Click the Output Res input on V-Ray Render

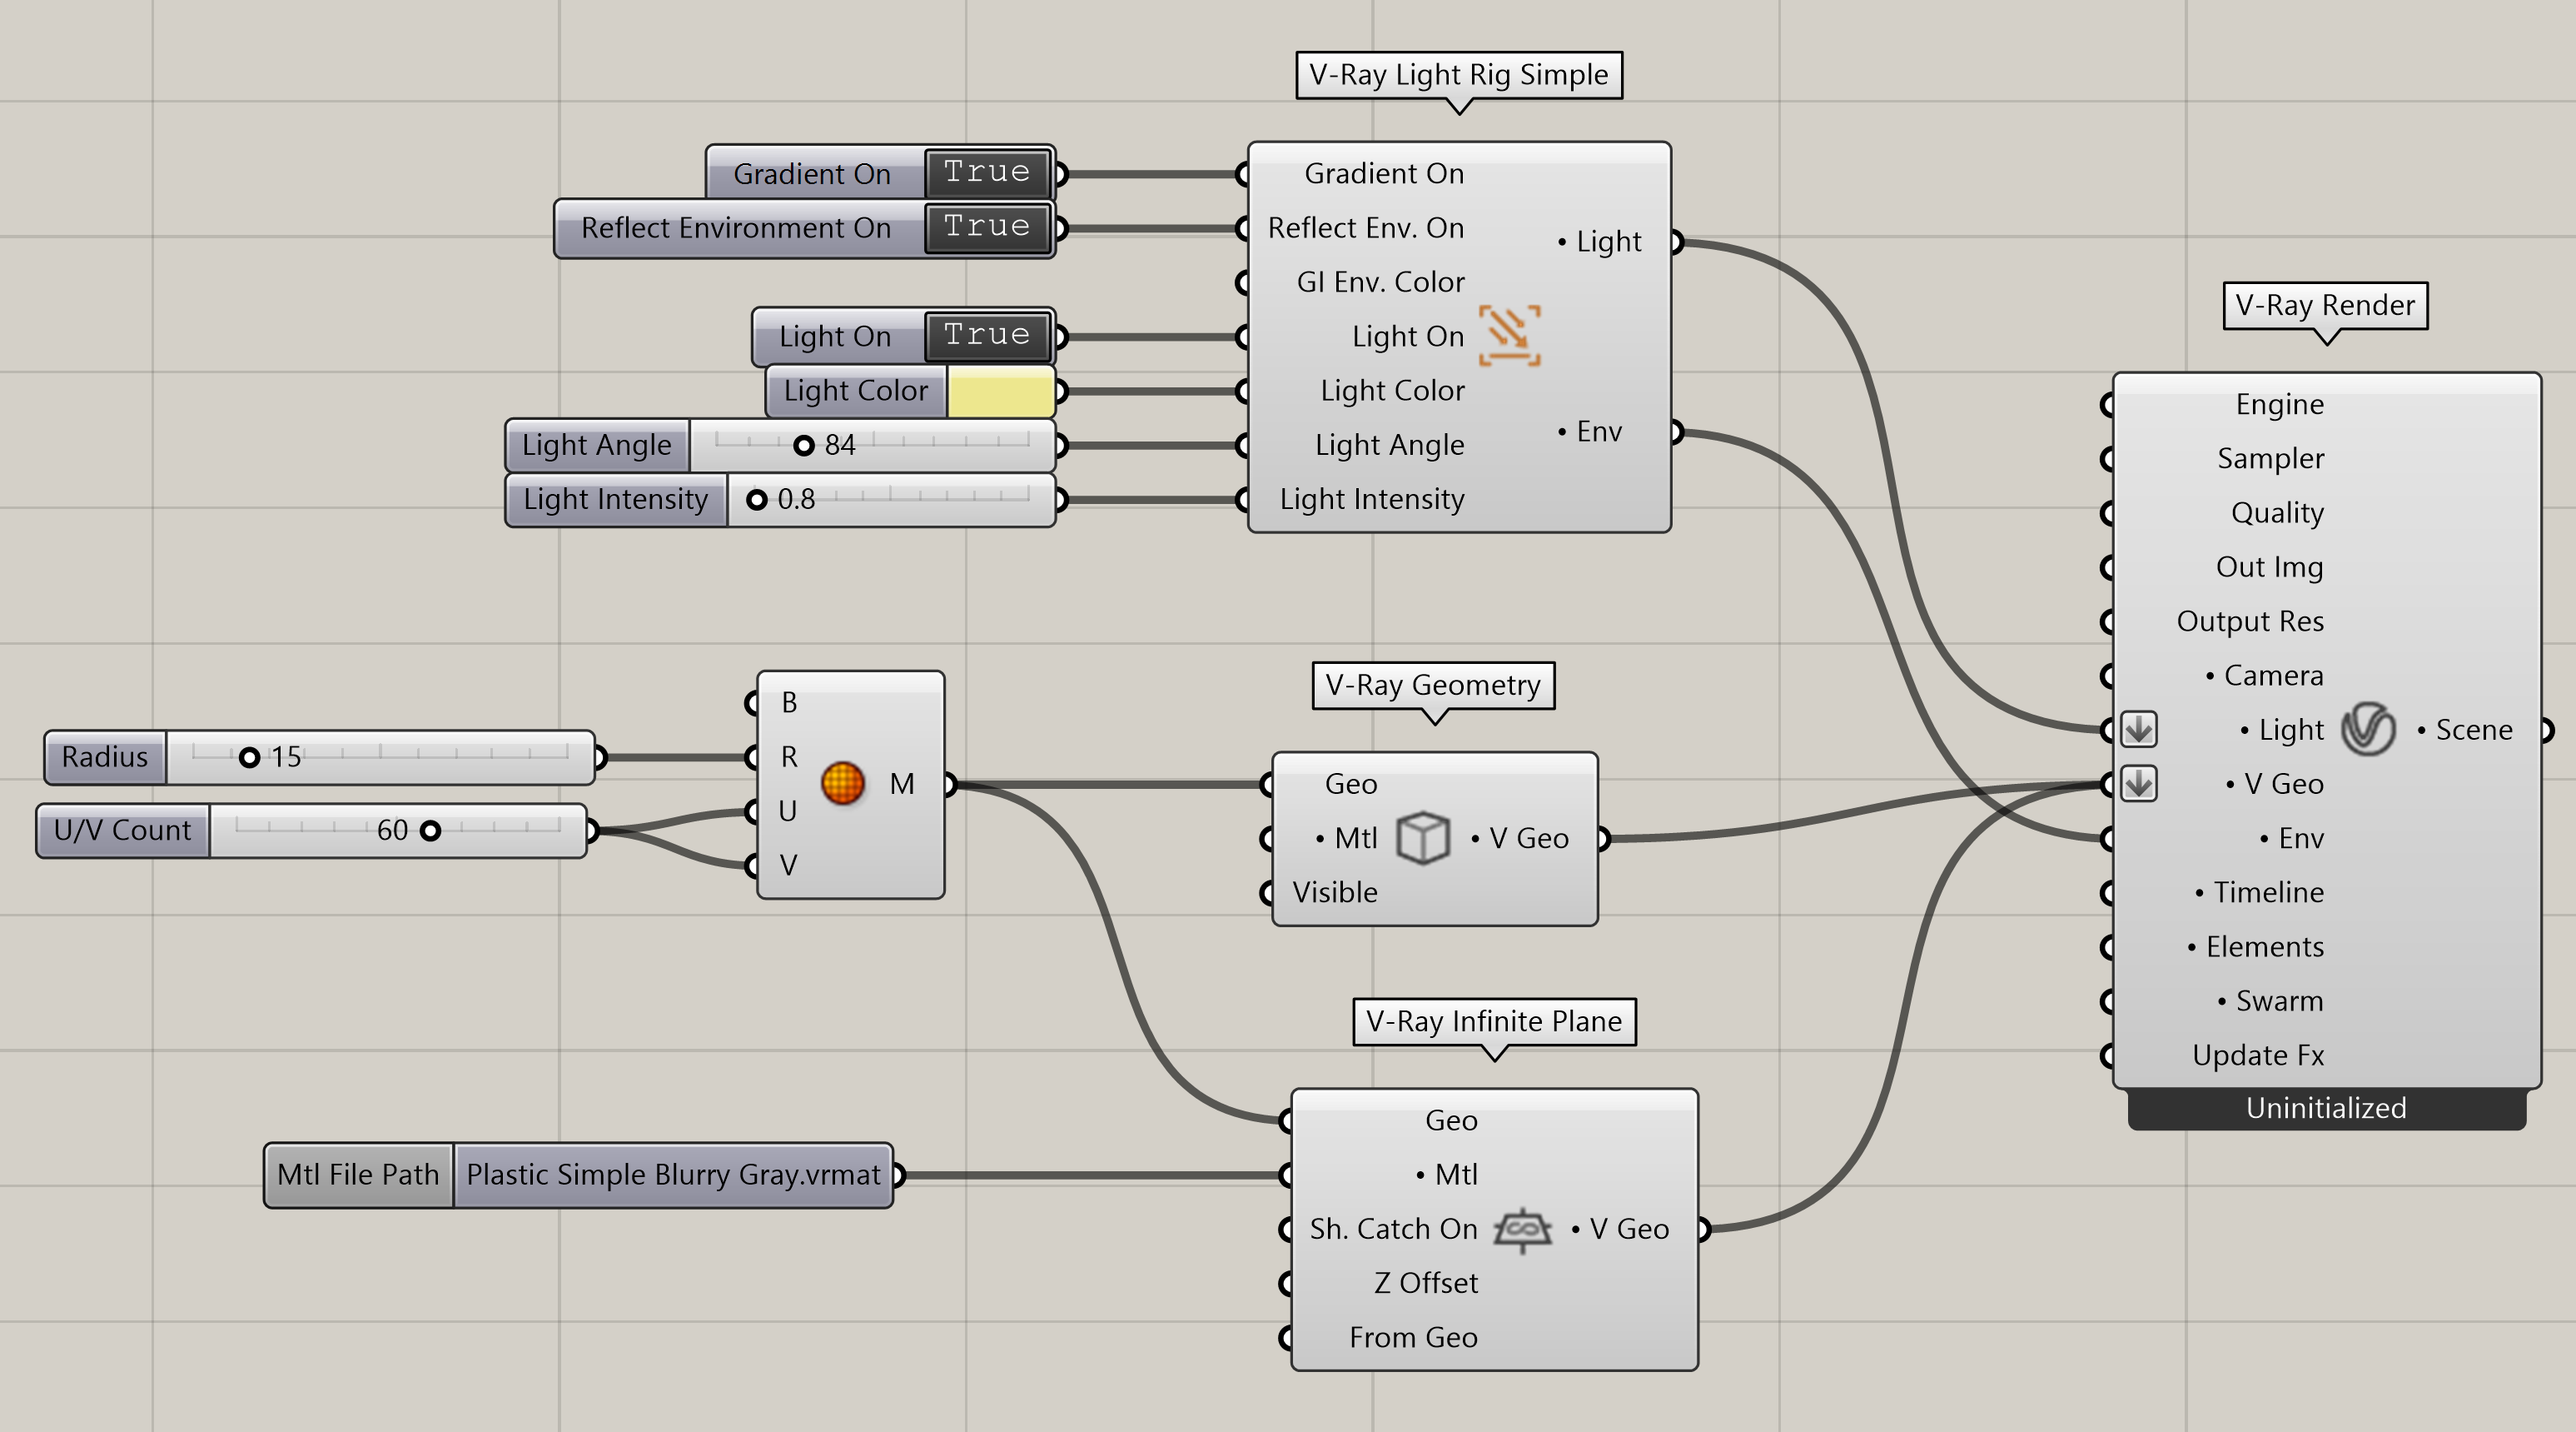tap(2250, 621)
